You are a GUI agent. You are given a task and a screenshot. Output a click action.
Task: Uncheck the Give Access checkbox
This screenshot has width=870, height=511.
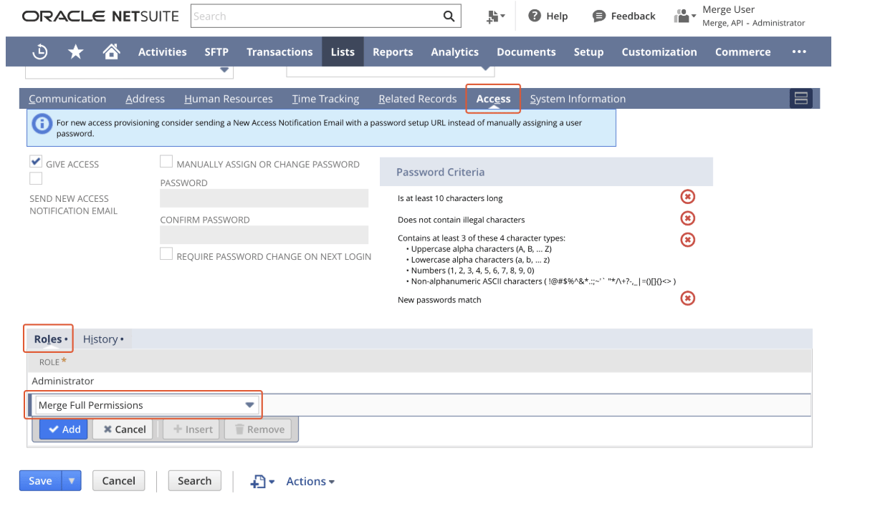tap(36, 162)
